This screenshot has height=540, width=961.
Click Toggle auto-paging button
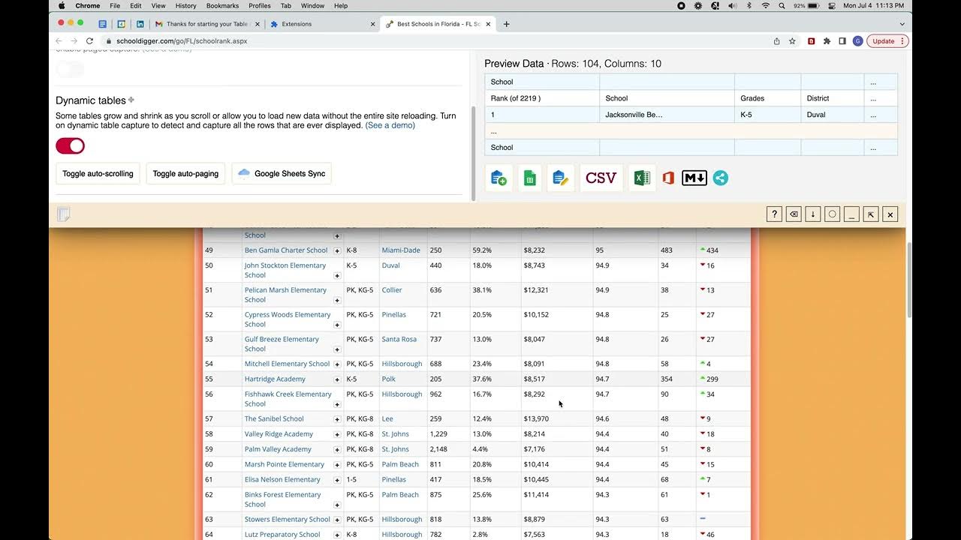(185, 173)
